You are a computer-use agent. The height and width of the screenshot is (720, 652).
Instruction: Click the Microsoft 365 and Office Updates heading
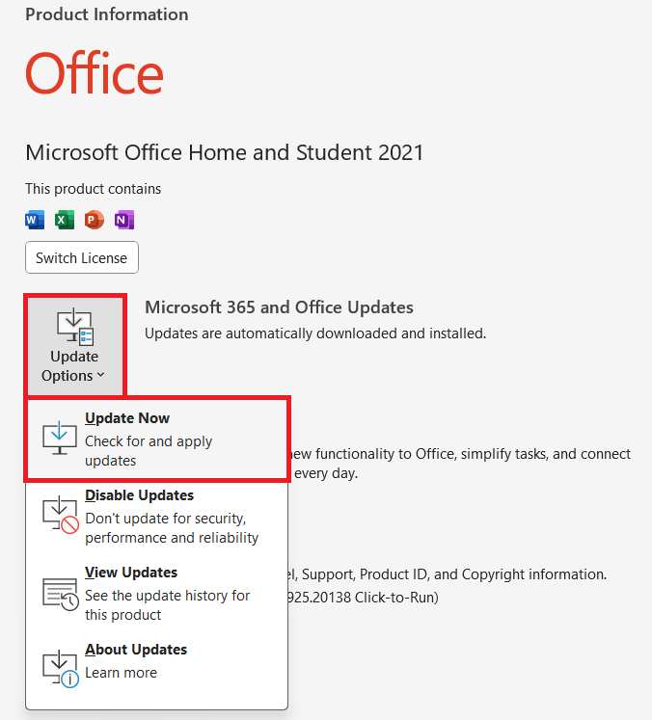click(x=279, y=307)
